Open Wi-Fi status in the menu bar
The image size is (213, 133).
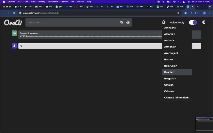[175, 2]
